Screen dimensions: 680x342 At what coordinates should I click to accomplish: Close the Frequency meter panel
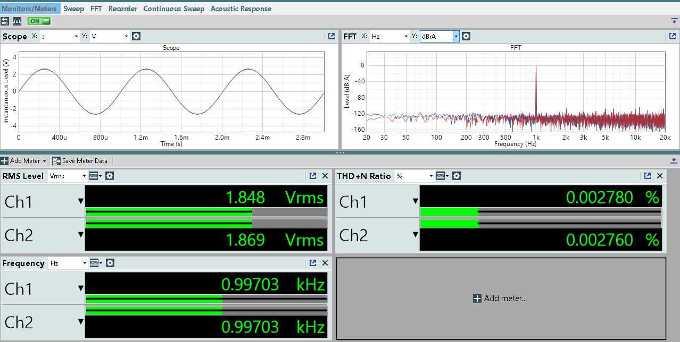(325, 263)
